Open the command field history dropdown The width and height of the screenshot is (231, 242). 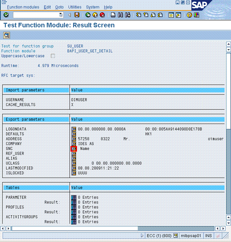click(61, 15)
